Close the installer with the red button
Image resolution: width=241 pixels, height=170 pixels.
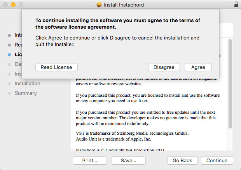pos(5,5)
